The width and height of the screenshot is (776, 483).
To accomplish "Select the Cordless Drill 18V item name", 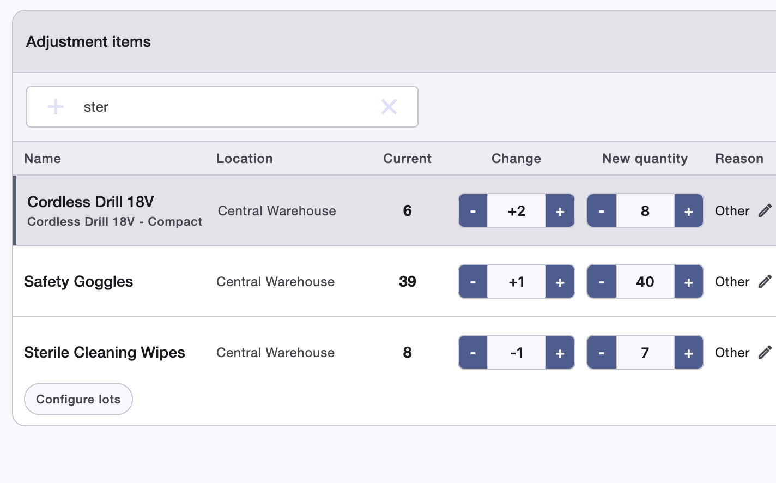I will [x=90, y=202].
